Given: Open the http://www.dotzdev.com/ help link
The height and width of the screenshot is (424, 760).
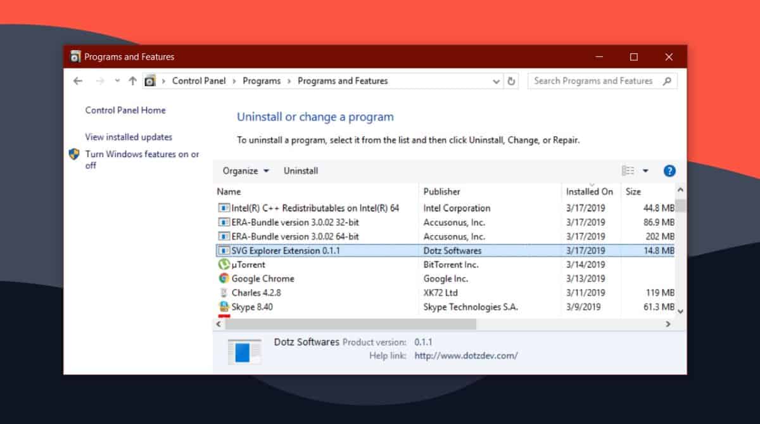Looking at the screenshot, I should [466, 356].
